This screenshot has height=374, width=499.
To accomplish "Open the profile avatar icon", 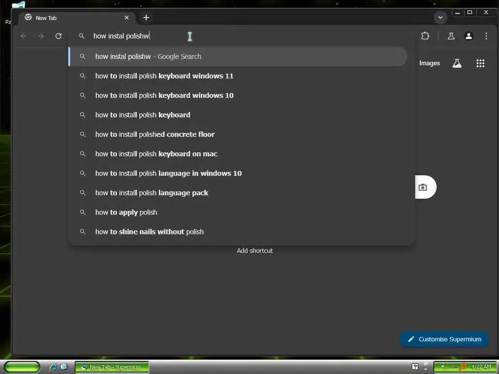I will click(468, 36).
